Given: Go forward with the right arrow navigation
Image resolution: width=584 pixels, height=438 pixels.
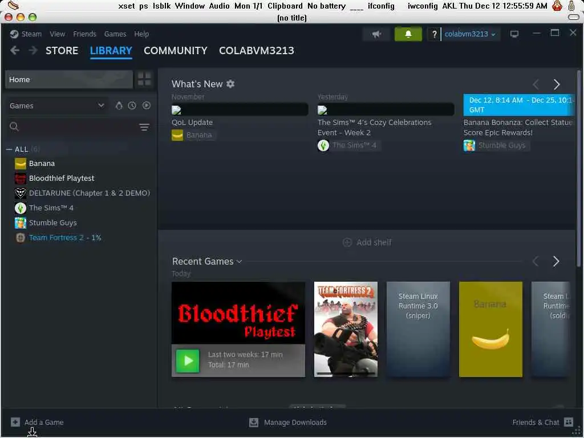Looking at the screenshot, I should (33, 50).
